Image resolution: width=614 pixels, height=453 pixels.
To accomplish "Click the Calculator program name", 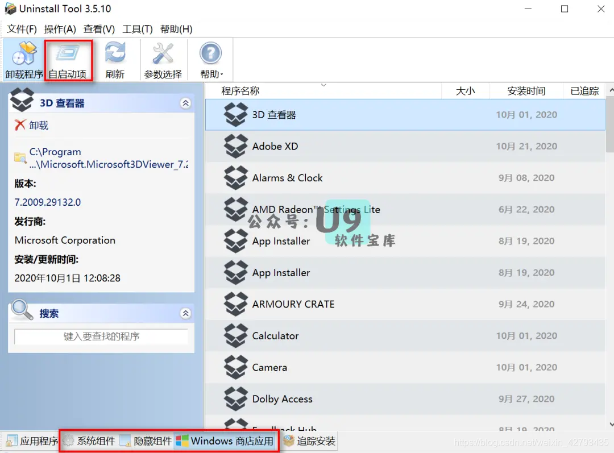I will pos(275,335).
